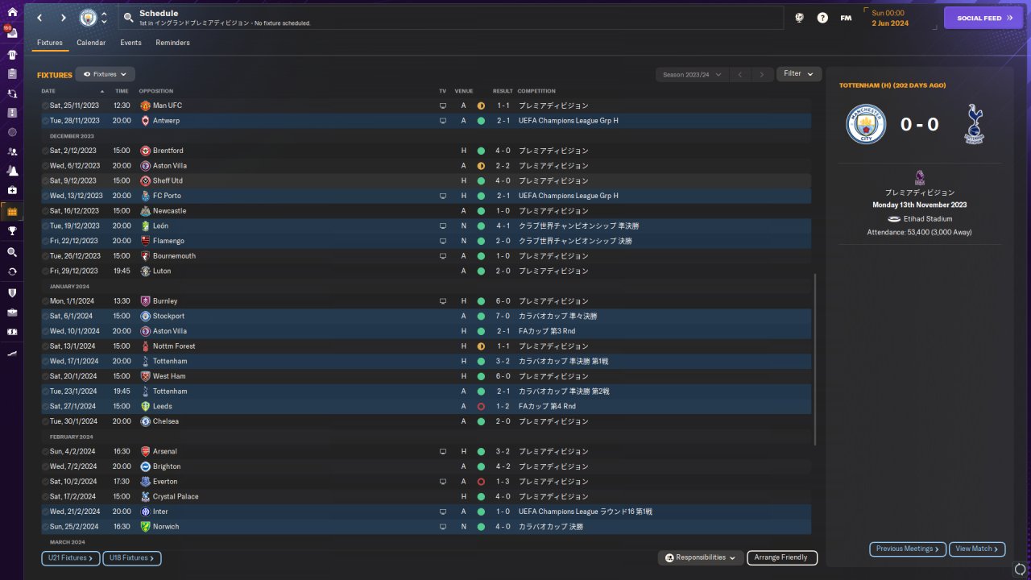Open Training via the cone icon
The width and height of the screenshot is (1031, 580).
click(x=12, y=171)
